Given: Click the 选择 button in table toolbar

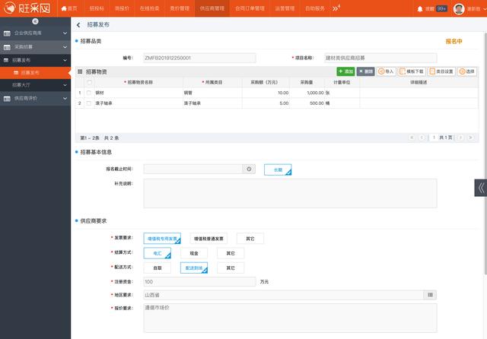Looking at the screenshot, I should [466, 71].
